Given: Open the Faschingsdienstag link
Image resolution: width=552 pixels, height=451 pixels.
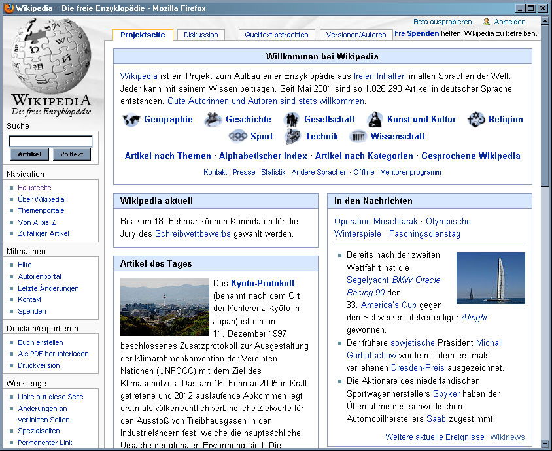Looking at the screenshot, I should (424, 233).
